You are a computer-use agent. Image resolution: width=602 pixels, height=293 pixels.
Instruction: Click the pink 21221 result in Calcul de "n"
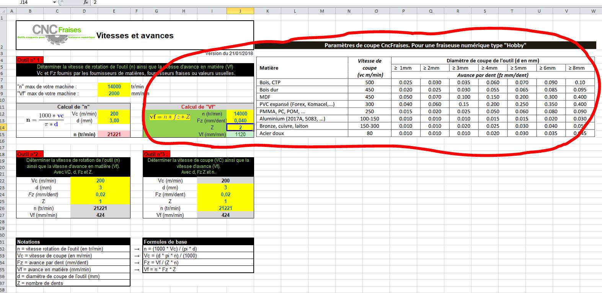(x=114, y=134)
